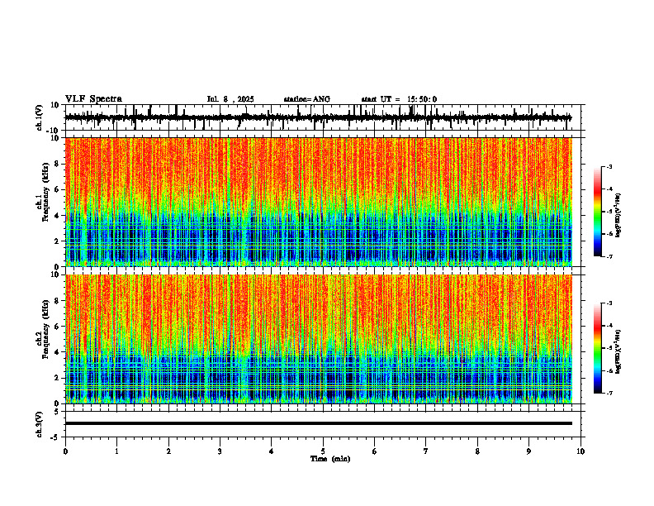Click the "-7" label on ch.1 color bar

click(609, 256)
